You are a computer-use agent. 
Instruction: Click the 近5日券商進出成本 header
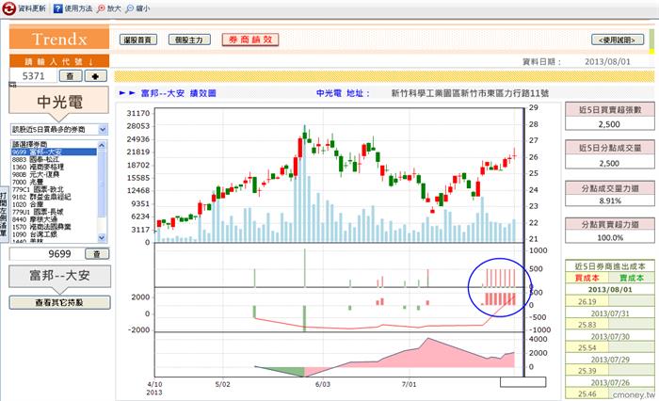pos(610,266)
